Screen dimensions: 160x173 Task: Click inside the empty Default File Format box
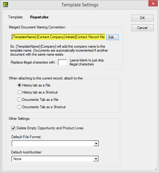(53, 144)
